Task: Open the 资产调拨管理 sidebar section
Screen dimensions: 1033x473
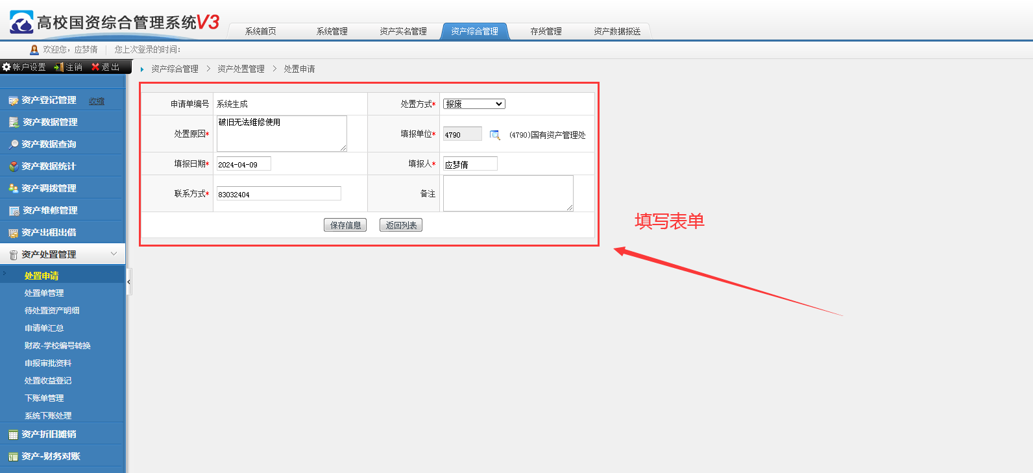Action: click(49, 188)
